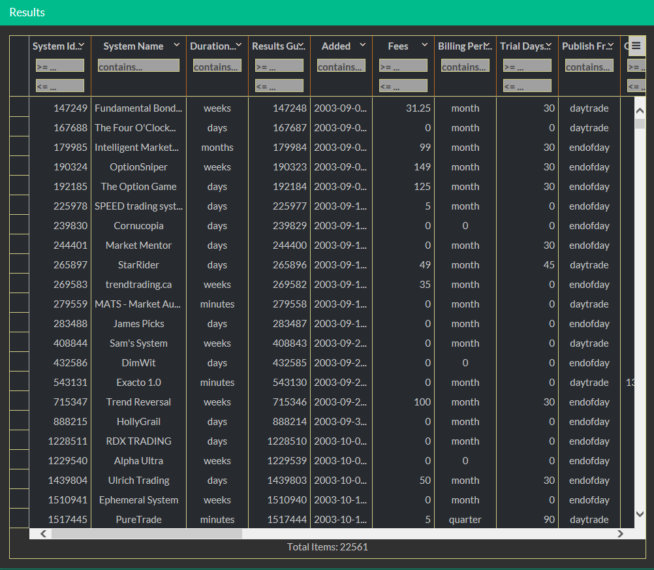654x570 pixels.
Task: Click the horizontal scrollbar left arrow
Action: [43, 533]
